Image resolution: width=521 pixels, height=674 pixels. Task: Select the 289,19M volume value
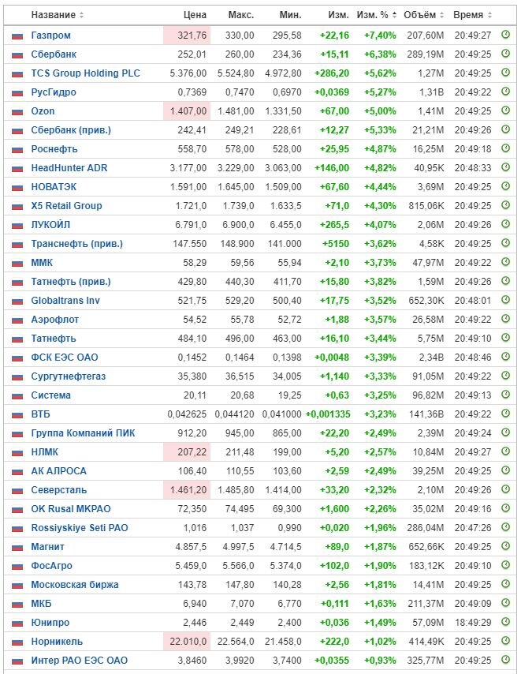point(425,54)
